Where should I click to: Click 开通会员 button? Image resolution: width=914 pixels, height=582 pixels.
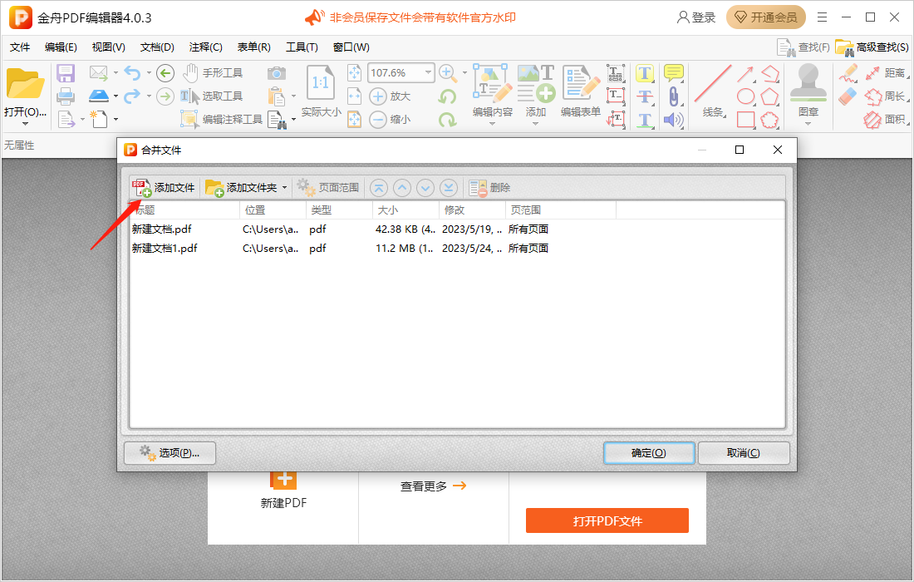766,17
